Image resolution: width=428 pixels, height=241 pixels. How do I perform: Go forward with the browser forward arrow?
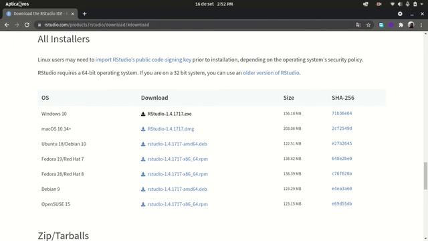pos(17,25)
